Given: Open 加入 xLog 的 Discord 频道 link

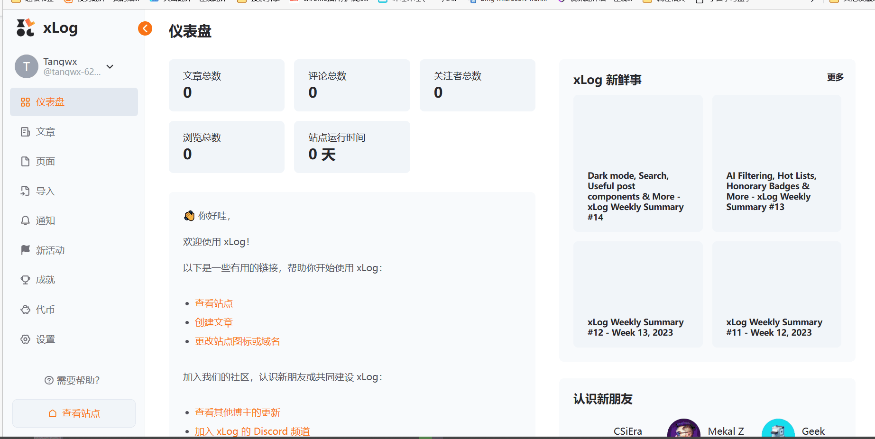Looking at the screenshot, I should 252,431.
